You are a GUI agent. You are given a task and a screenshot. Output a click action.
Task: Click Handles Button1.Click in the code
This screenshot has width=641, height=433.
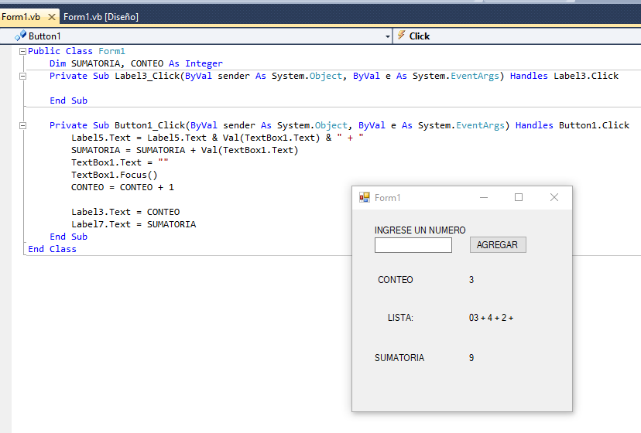point(572,125)
